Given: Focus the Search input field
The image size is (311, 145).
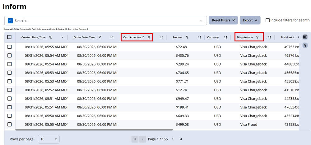Looking at the screenshot, I should coord(106,20).
